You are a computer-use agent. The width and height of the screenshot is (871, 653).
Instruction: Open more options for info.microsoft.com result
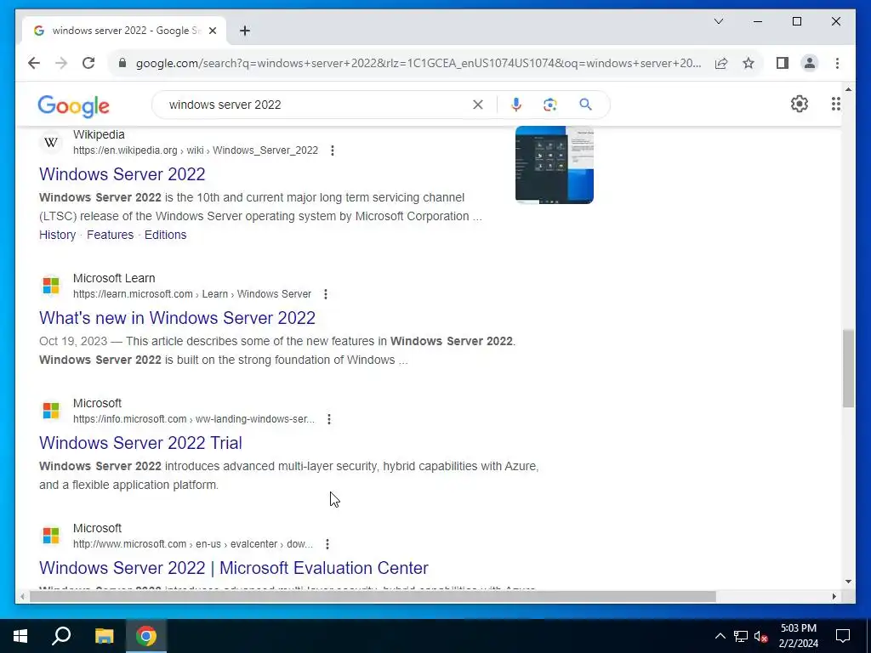pyautogui.click(x=329, y=419)
